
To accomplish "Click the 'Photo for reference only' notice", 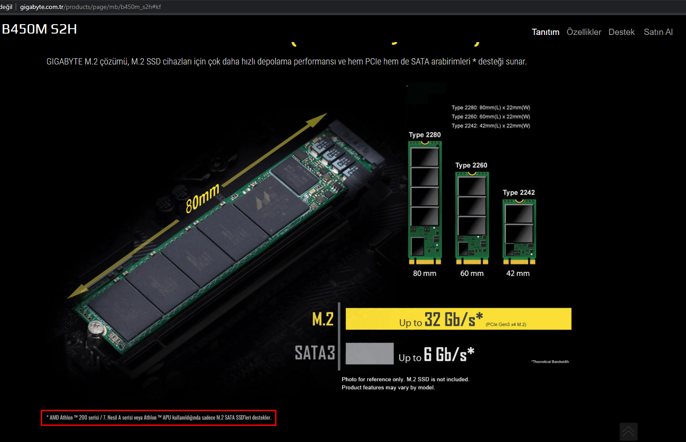I will (406, 379).
